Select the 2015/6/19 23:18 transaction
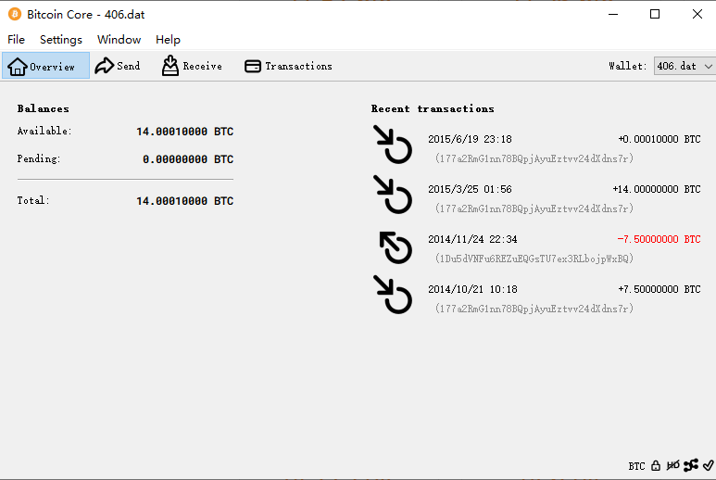Viewport: 716px width, 480px height. tap(535, 147)
